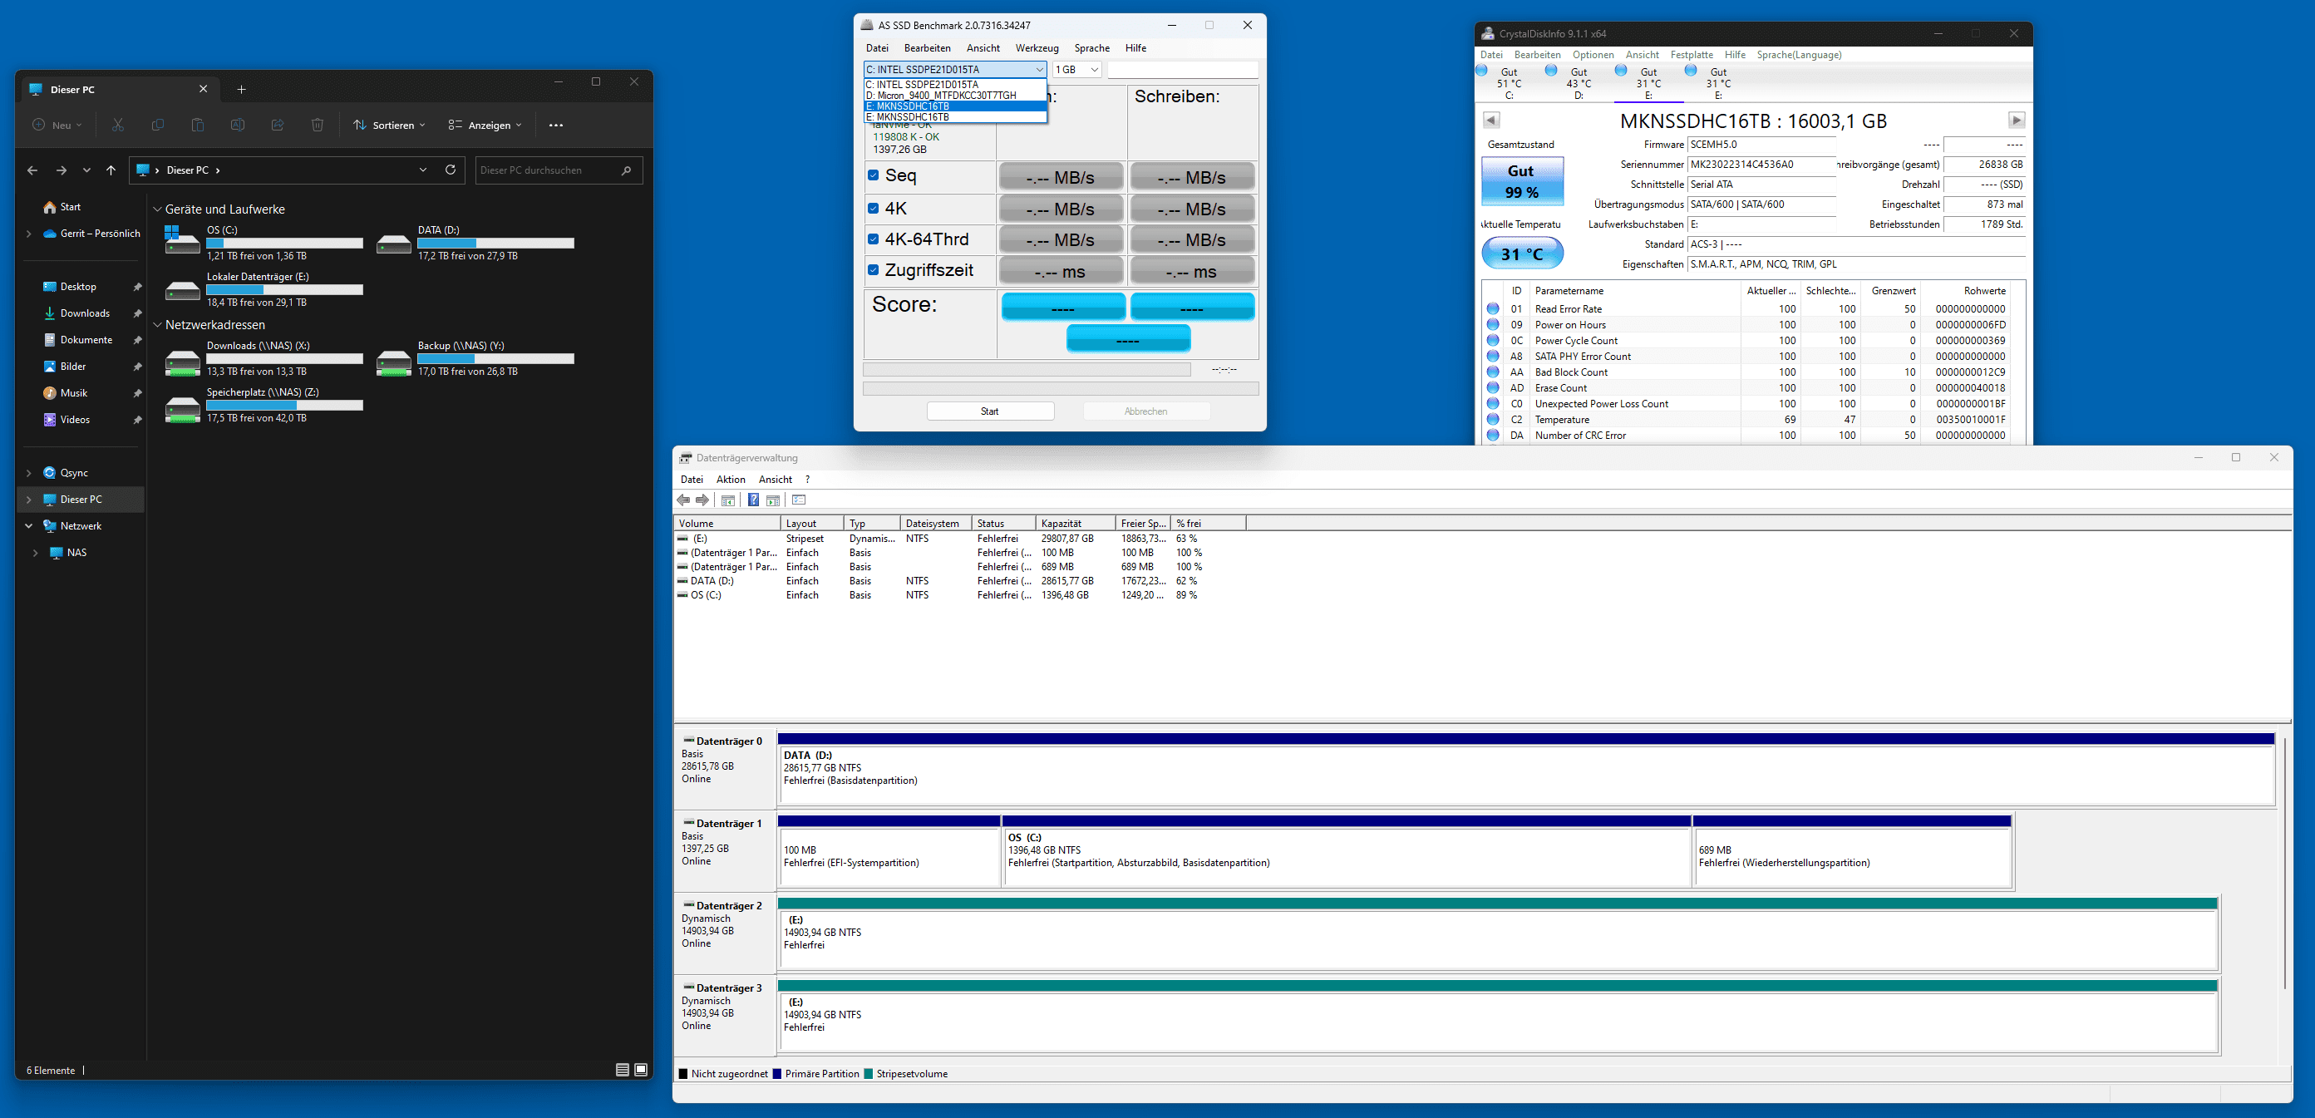The width and height of the screenshot is (2315, 1118).
Task: Click the back arrow in Datenträgerverwaltung toolbar
Action: (x=684, y=500)
